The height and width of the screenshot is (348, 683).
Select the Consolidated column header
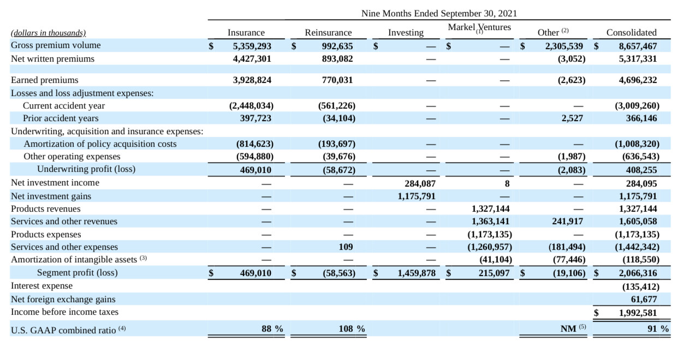[x=632, y=32]
